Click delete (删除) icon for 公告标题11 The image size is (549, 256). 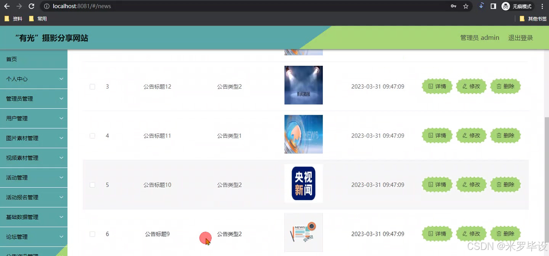pos(506,135)
